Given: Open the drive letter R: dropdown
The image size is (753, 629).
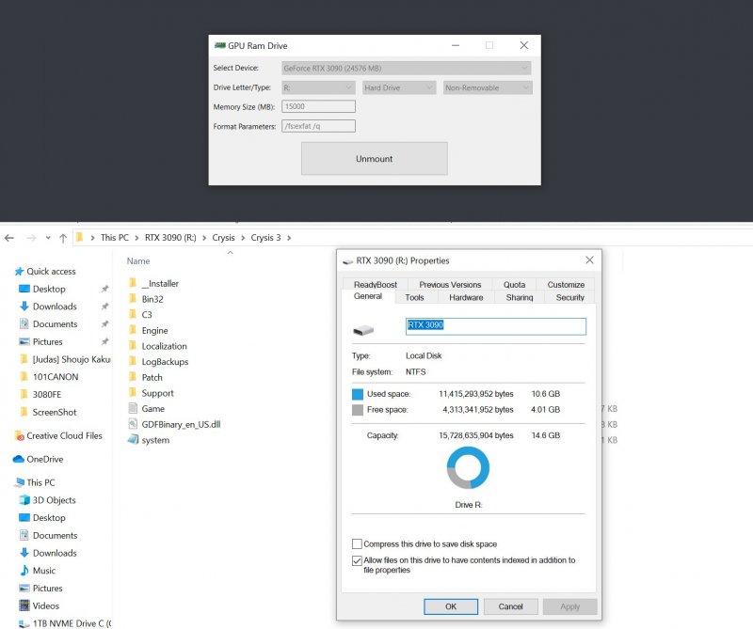Looking at the screenshot, I should [x=318, y=87].
